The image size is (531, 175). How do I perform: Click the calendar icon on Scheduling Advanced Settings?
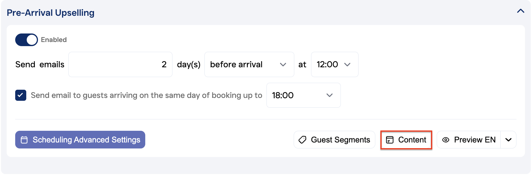coord(24,140)
